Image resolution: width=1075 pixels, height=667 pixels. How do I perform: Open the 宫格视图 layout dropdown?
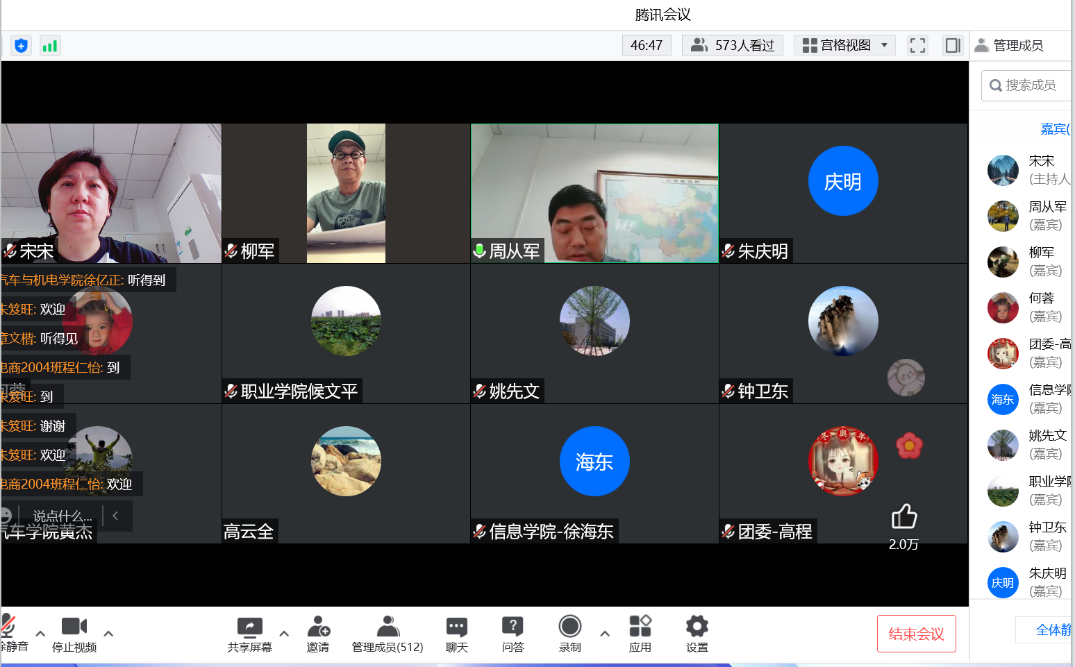coord(845,45)
